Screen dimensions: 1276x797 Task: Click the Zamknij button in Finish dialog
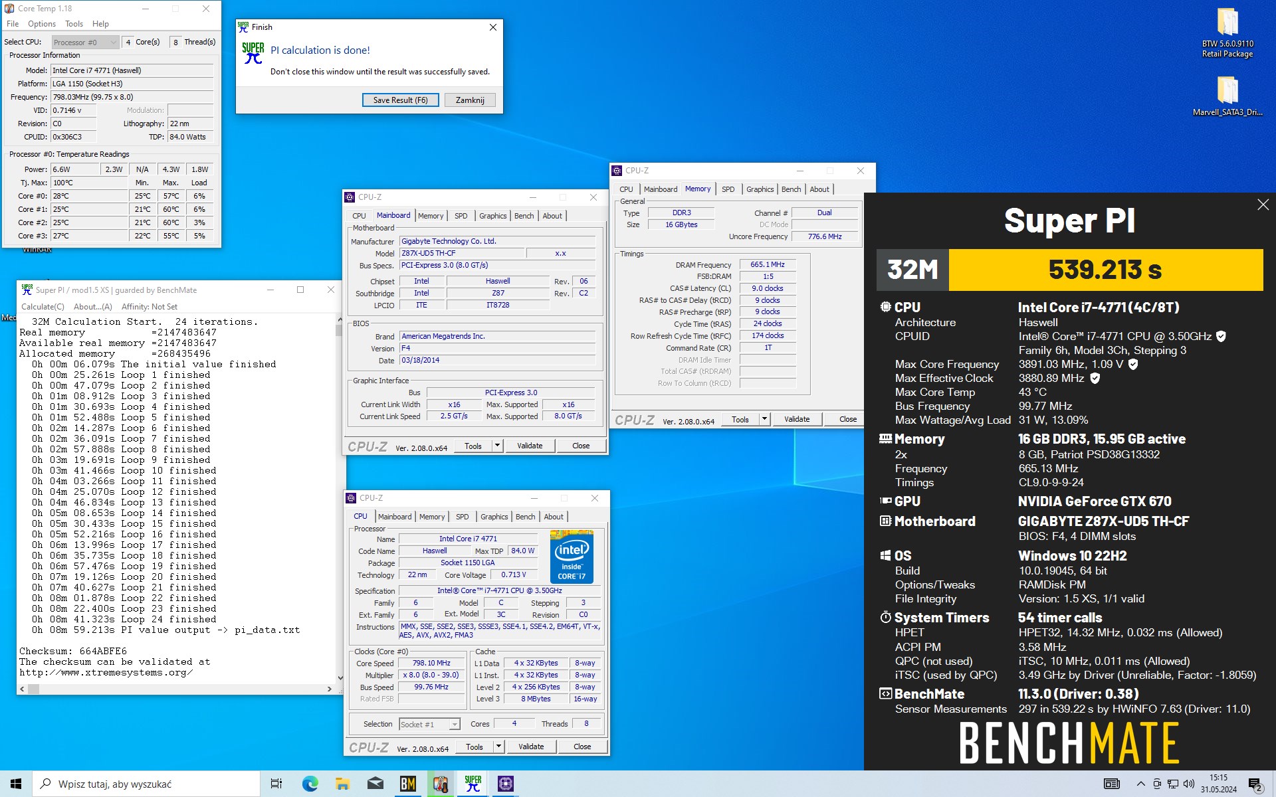click(470, 100)
